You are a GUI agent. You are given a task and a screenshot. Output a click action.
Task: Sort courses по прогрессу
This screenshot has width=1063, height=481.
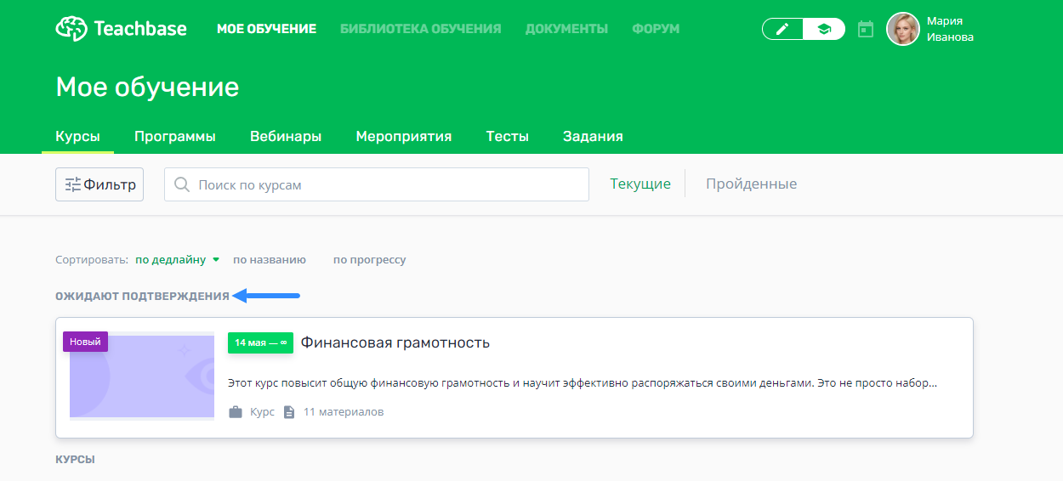point(370,260)
